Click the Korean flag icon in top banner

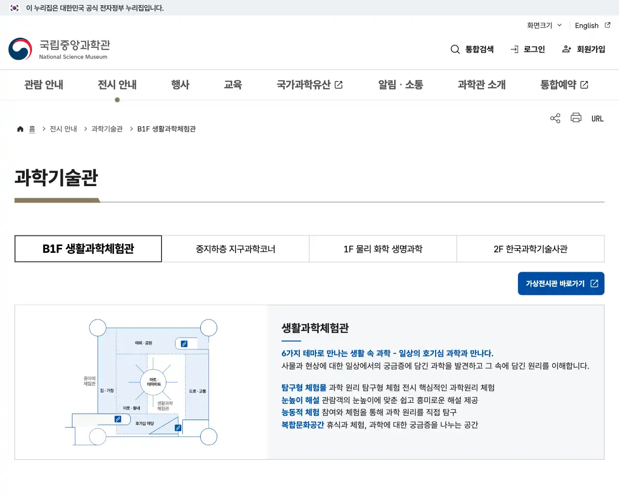click(x=14, y=8)
